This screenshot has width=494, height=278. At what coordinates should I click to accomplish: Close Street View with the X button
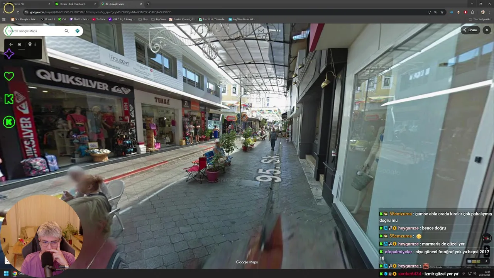point(487,30)
